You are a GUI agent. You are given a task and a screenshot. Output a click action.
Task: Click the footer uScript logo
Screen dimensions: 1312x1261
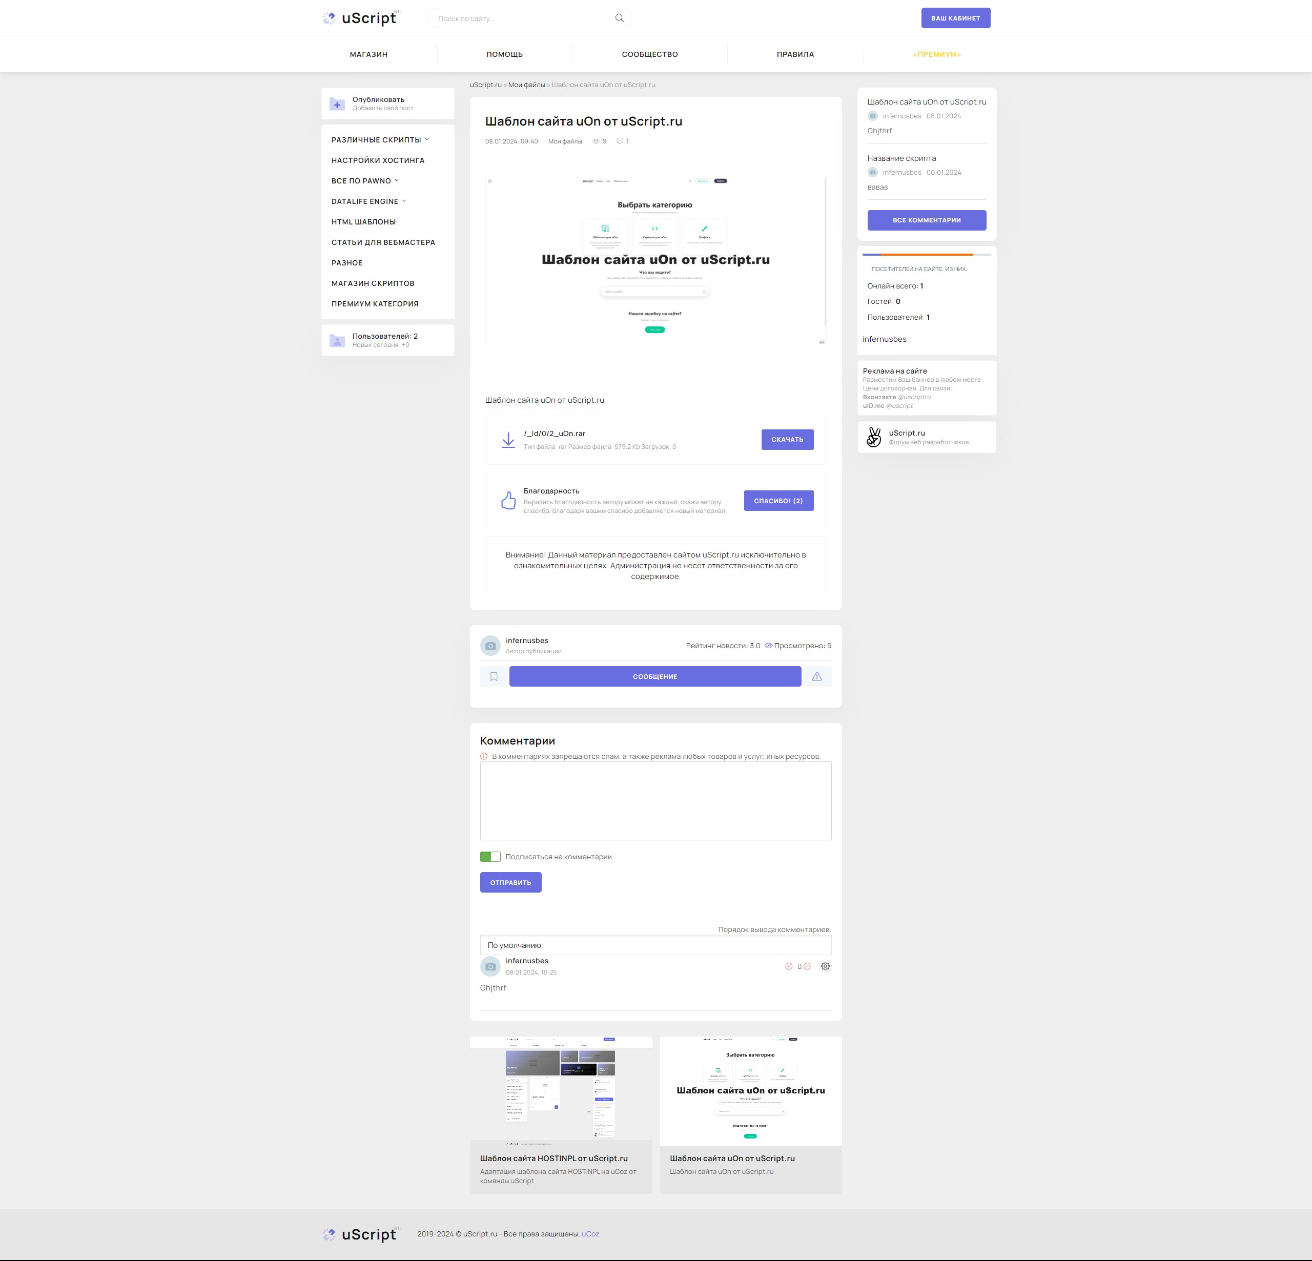(362, 1233)
